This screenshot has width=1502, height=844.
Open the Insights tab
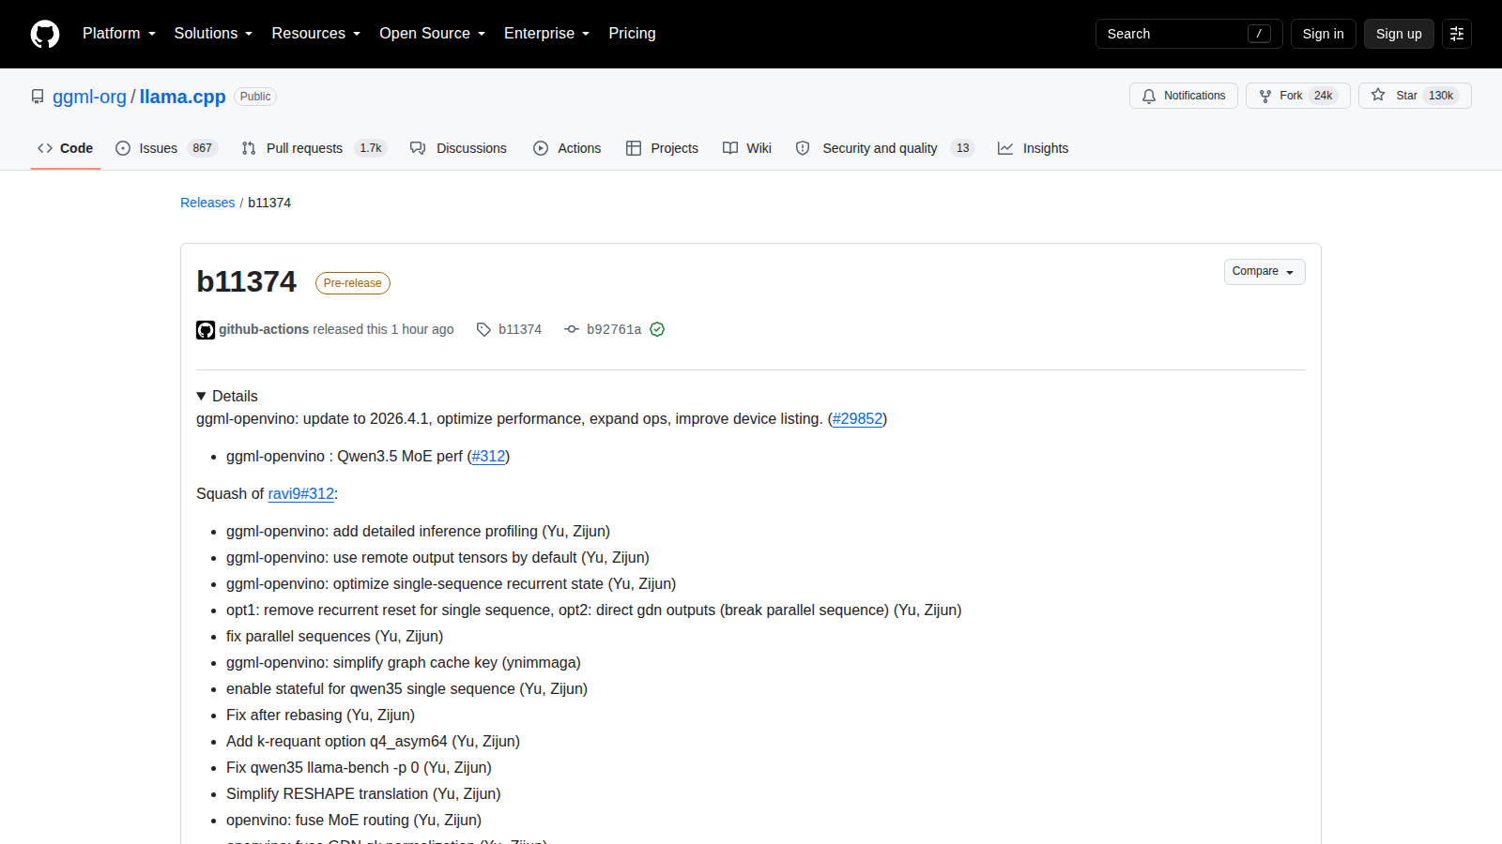point(1033,148)
